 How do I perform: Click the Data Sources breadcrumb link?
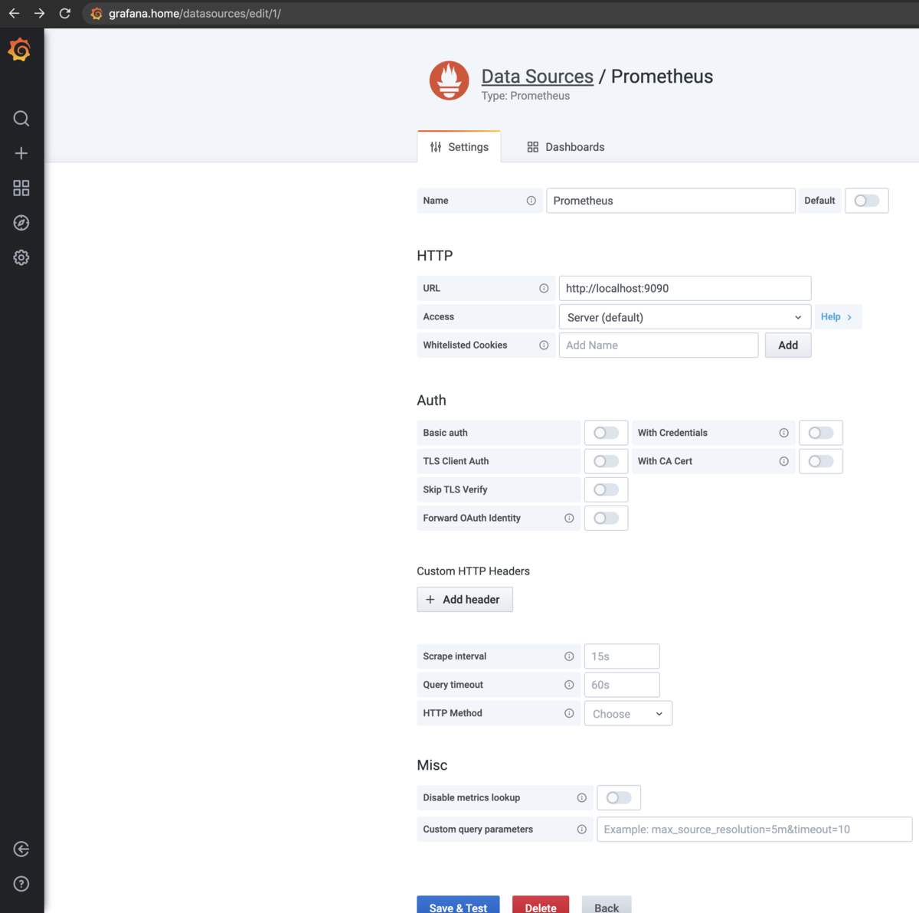point(537,77)
